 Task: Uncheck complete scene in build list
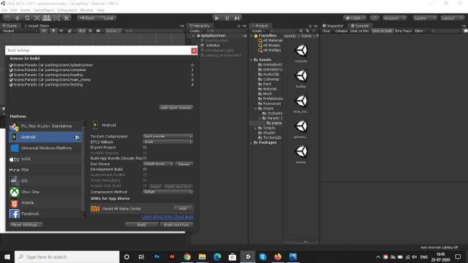11,70
